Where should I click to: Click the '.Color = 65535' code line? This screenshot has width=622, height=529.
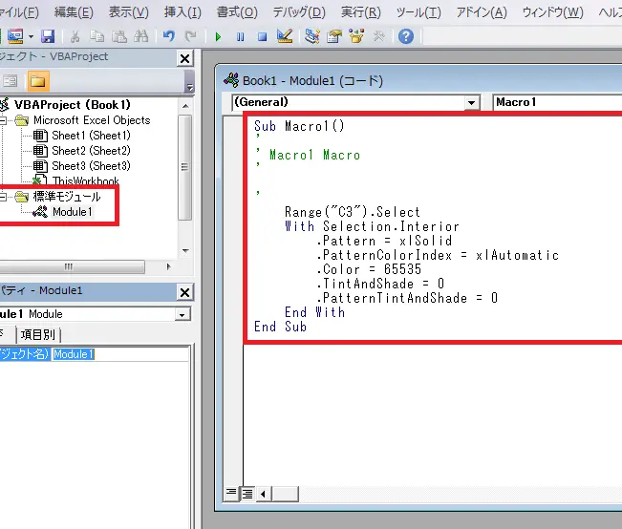(369, 269)
